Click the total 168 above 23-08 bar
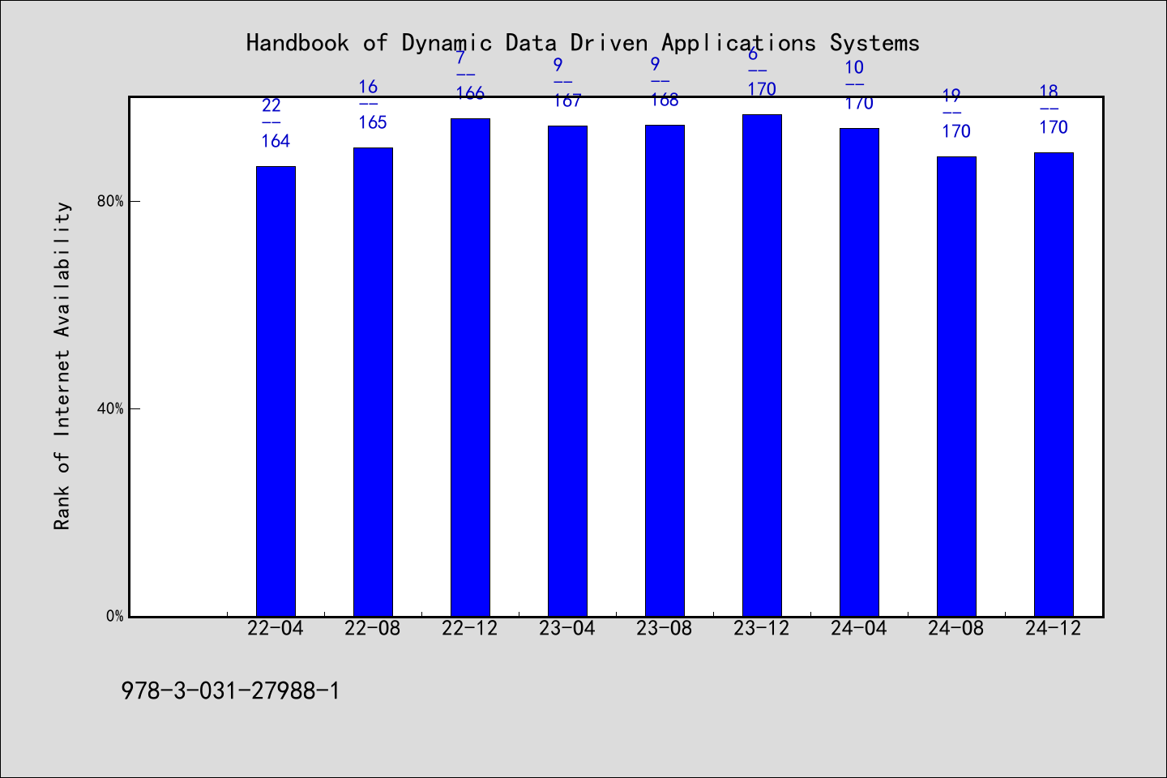 click(665, 100)
